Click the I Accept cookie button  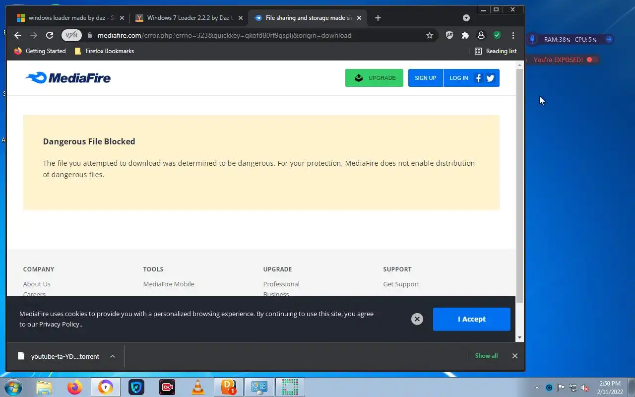coord(471,319)
